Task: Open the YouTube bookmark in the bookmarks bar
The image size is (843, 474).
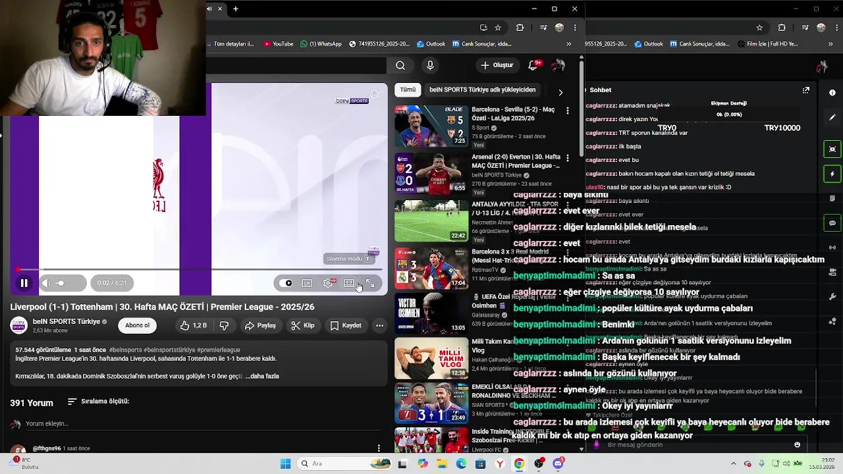Action: point(279,44)
